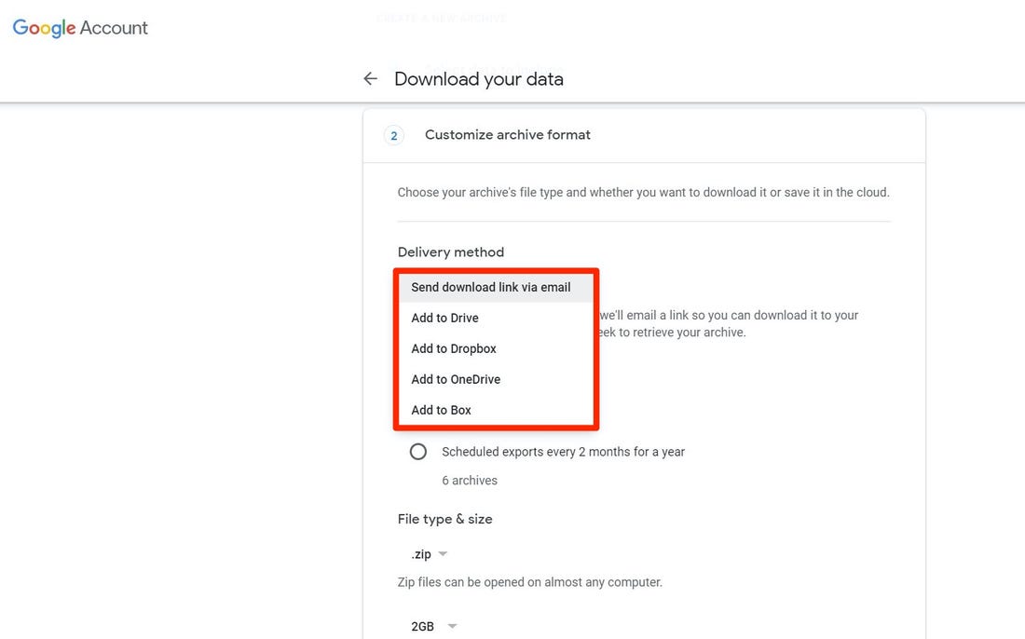The width and height of the screenshot is (1025, 639).
Task: Select the Add to Drive option
Action: 496,319
